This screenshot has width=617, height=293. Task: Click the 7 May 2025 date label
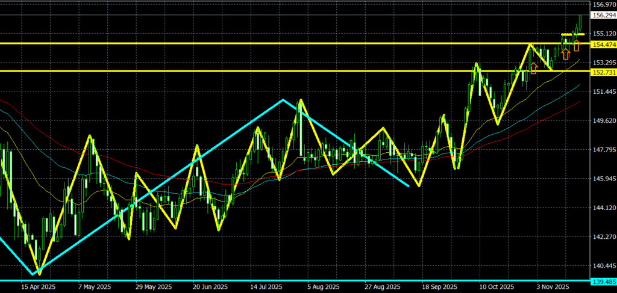point(95,287)
